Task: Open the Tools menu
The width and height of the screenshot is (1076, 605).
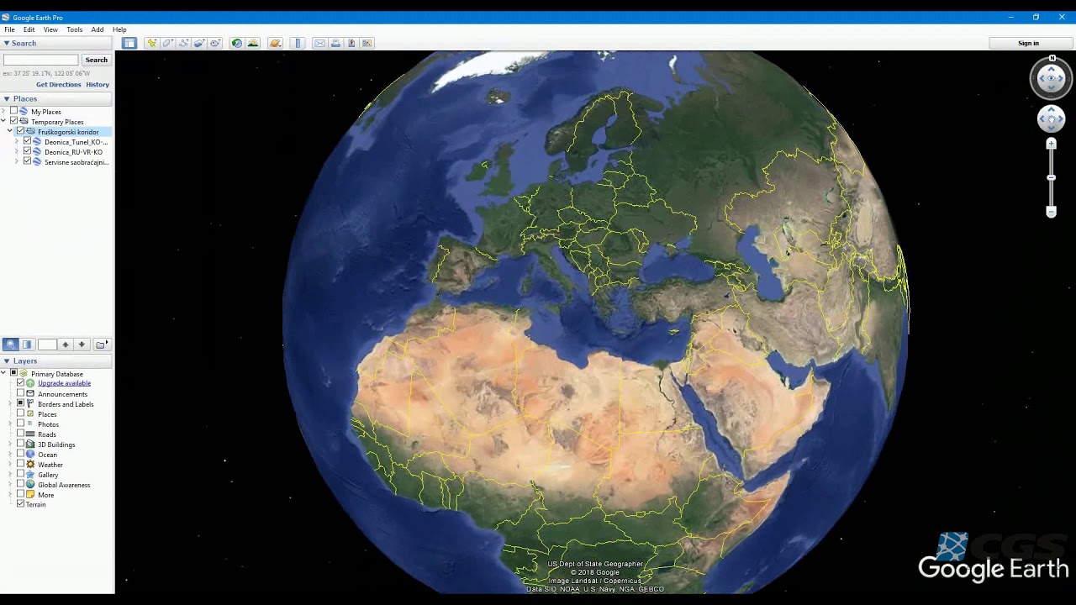Action: [74, 29]
